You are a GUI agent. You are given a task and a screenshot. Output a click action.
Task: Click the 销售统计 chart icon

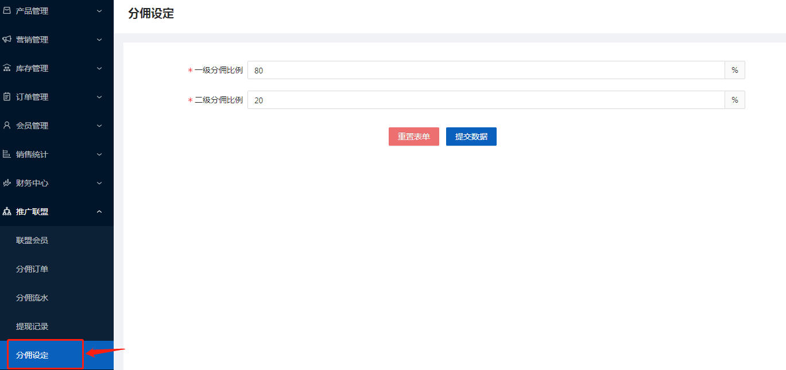tap(7, 154)
